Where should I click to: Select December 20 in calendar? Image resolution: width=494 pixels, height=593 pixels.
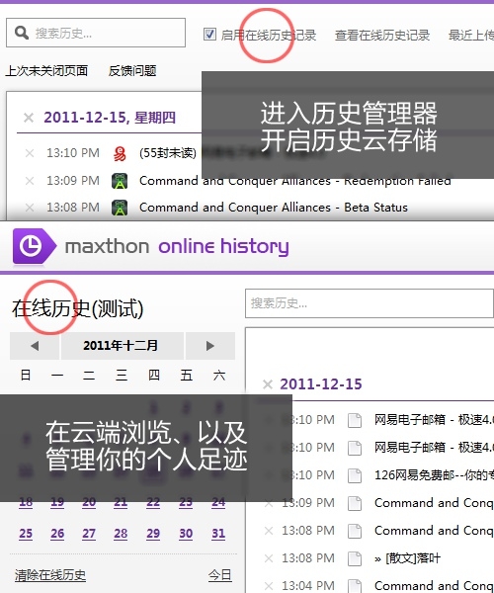click(x=89, y=502)
